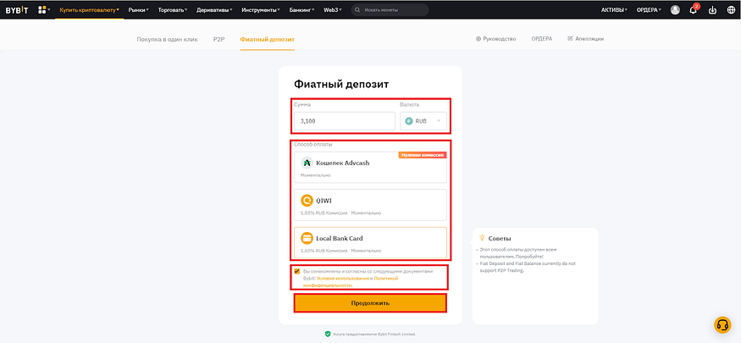This screenshot has height=343, width=741.
Task: Select the Local Bank Card payment method
Action: (371, 242)
